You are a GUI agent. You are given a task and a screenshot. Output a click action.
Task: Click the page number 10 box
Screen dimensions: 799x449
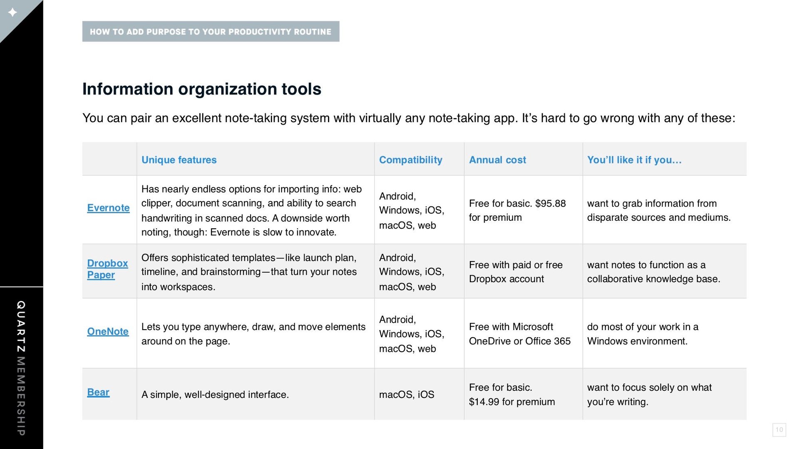click(x=779, y=429)
